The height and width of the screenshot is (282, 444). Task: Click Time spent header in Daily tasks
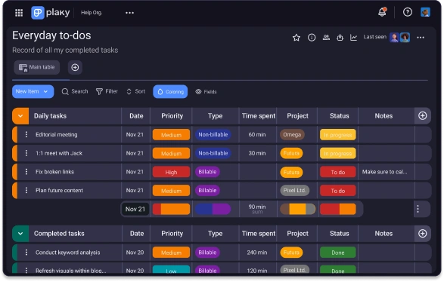point(258,116)
